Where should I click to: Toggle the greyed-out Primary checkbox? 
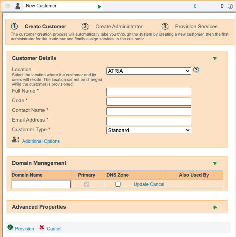87,184
